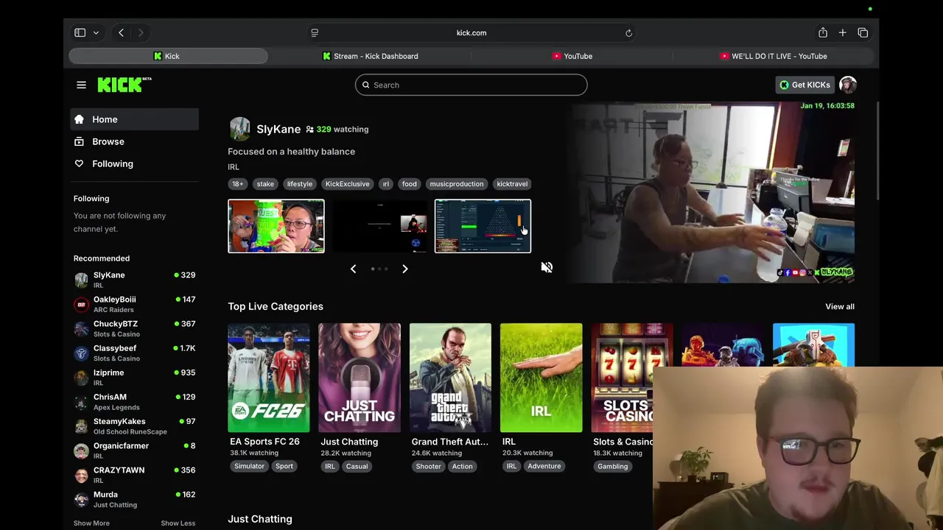
Task: Unmute the featured stream player
Action: point(547,267)
